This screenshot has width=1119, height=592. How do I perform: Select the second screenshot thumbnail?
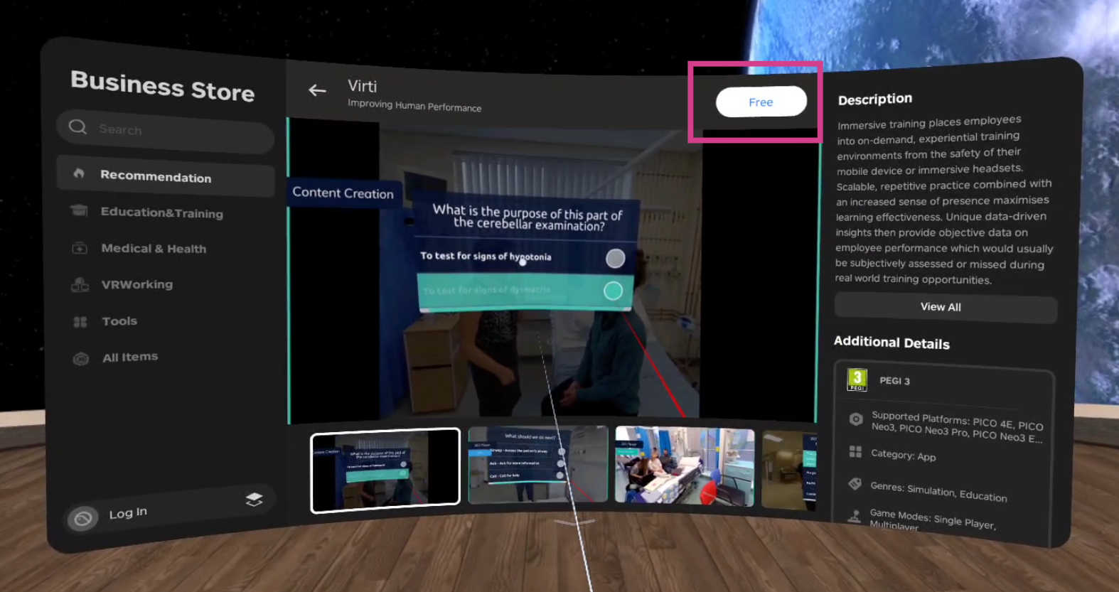[x=538, y=465]
